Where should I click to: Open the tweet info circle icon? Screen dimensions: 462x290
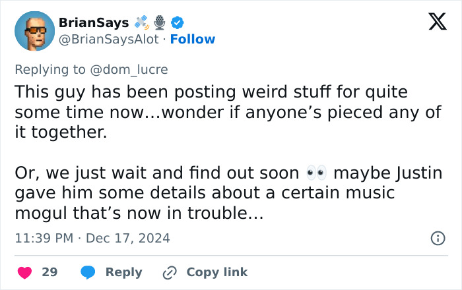pos(437,239)
